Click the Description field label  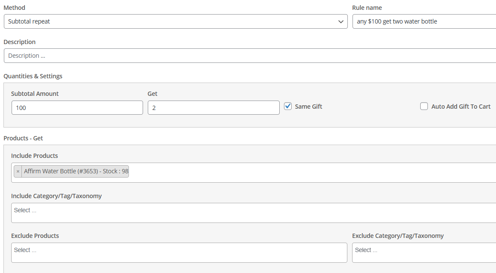(x=19, y=42)
